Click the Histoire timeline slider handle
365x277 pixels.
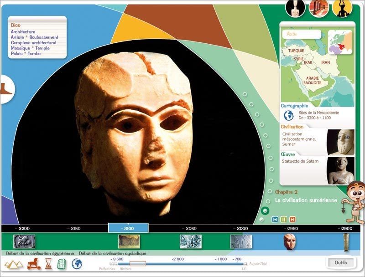click(x=137, y=263)
